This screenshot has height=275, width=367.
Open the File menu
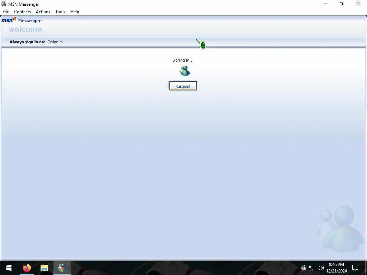pos(6,12)
